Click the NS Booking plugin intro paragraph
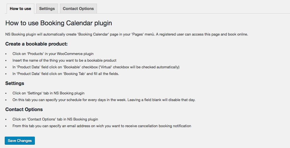This screenshot has height=148, width=290. [x=127, y=34]
